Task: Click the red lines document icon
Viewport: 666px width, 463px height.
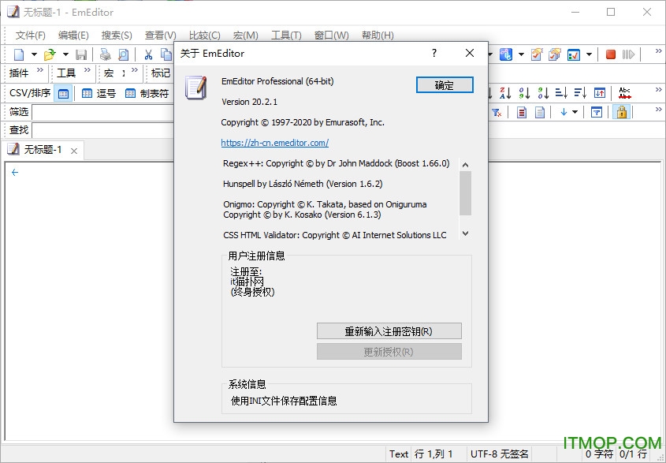Action: pos(522,112)
